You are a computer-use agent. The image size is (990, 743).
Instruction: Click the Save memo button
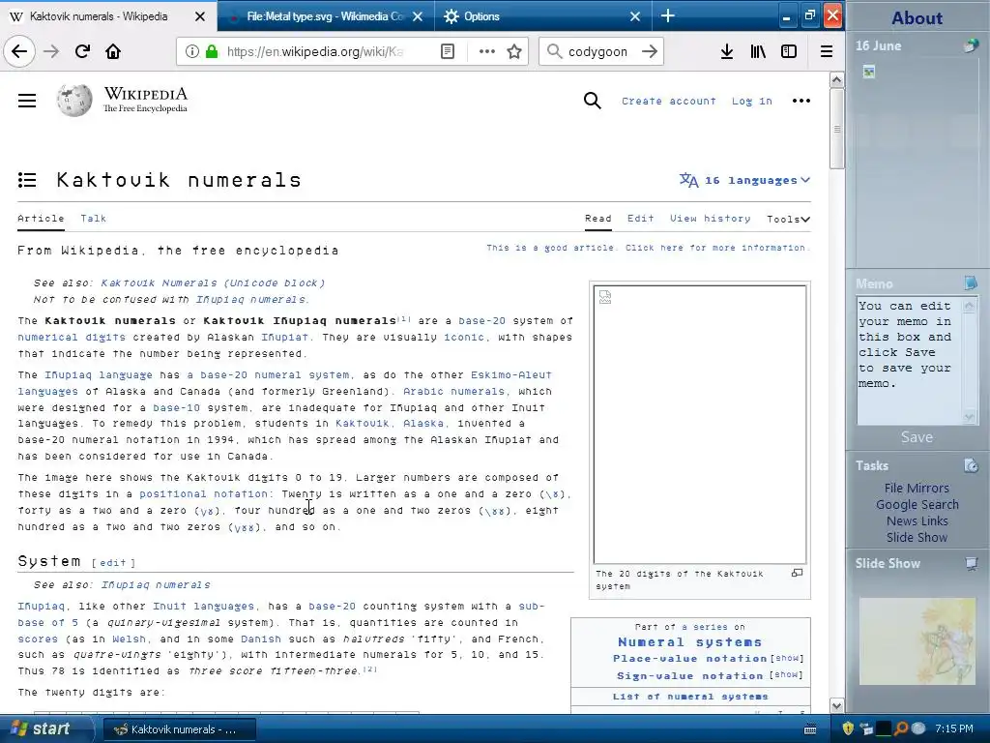[917, 437]
